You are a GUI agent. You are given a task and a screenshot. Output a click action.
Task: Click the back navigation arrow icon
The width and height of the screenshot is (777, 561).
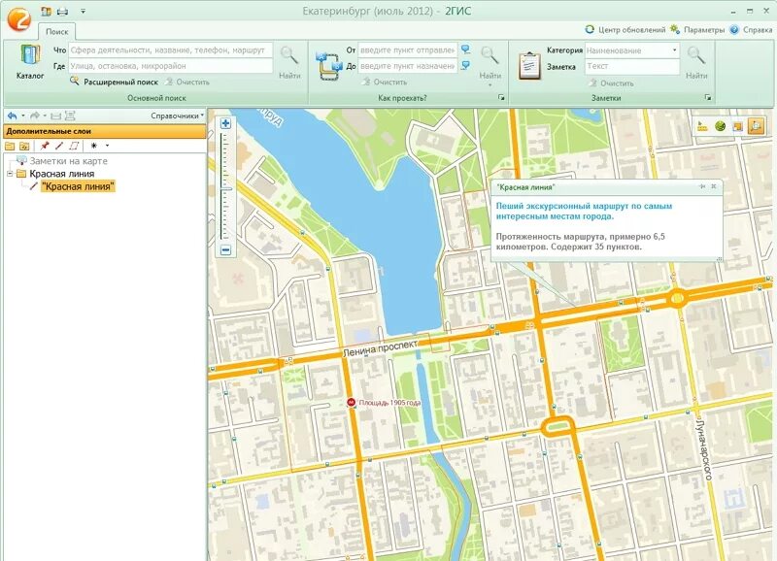(13, 115)
